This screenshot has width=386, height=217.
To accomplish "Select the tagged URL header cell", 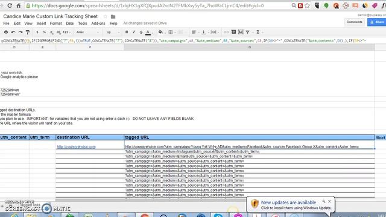I will [x=249, y=137].
